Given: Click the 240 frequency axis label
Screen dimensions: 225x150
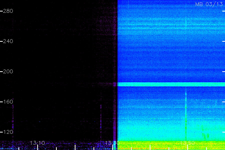Looking at the screenshot, I should (x=8, y=41).
